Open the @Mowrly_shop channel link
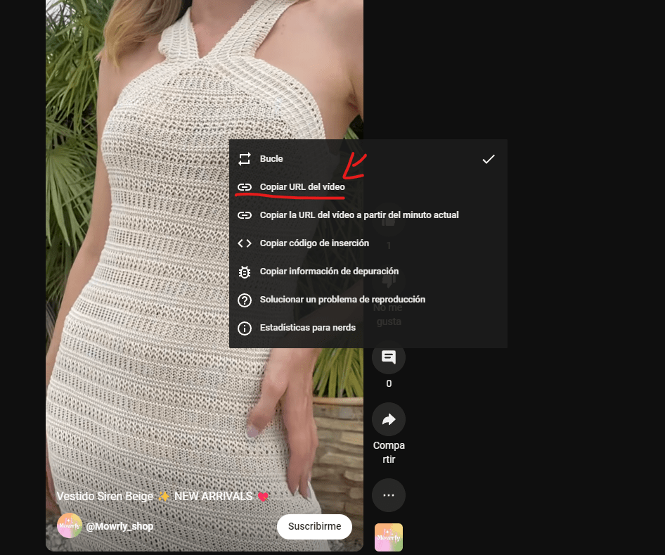Image resolution: width=665 pixels, height=555 pixels. click(120, 526)
